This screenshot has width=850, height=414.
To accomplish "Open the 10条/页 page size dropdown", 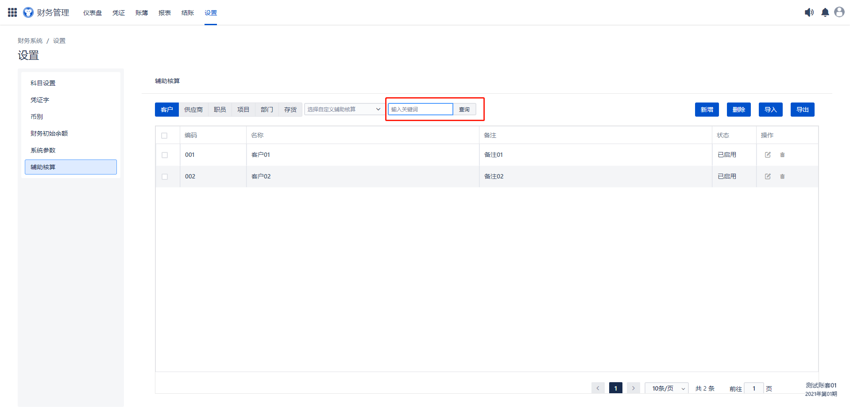I will (666, 388).
